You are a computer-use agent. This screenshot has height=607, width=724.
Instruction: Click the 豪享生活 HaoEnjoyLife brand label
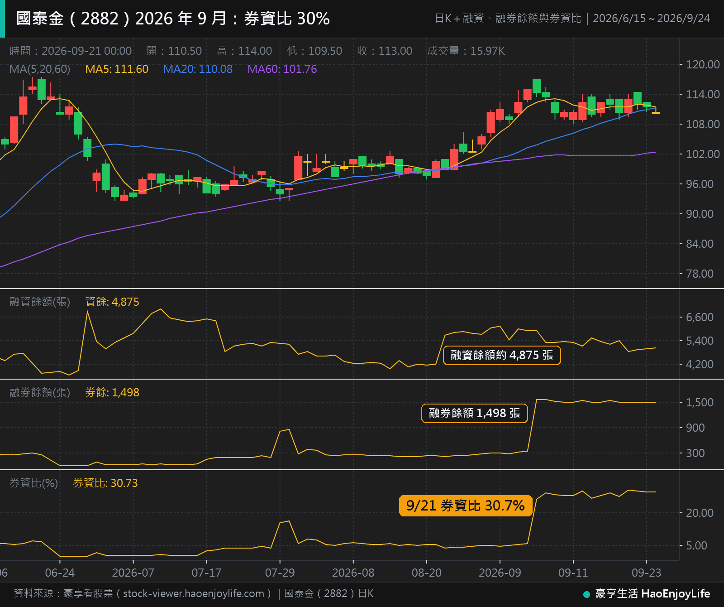[x=653, y=594]
